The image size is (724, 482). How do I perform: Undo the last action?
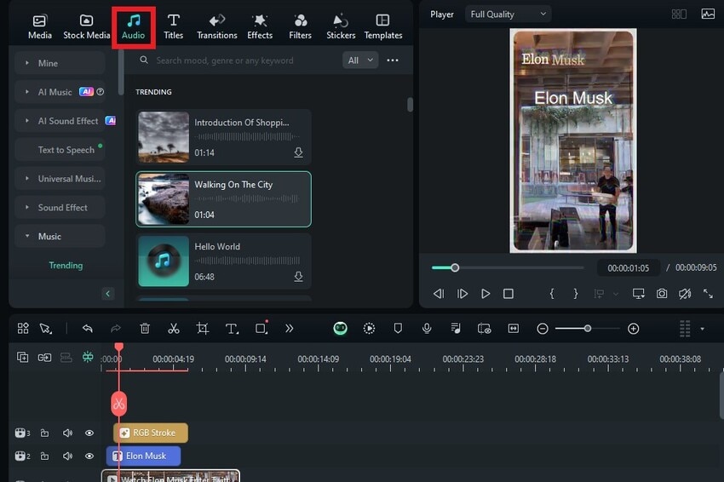87,328
